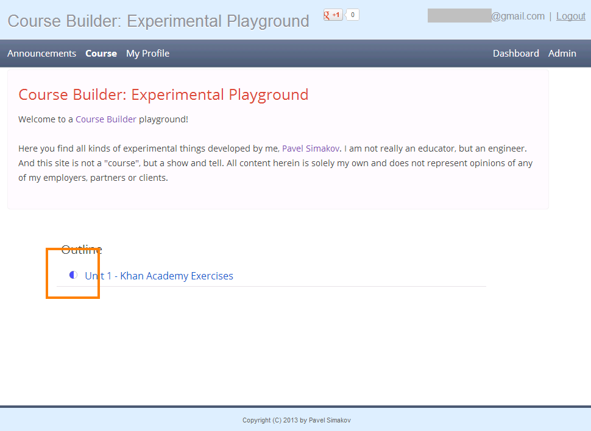Log out using the Logout link
This screenshot has width=591, height=431.
571,16
